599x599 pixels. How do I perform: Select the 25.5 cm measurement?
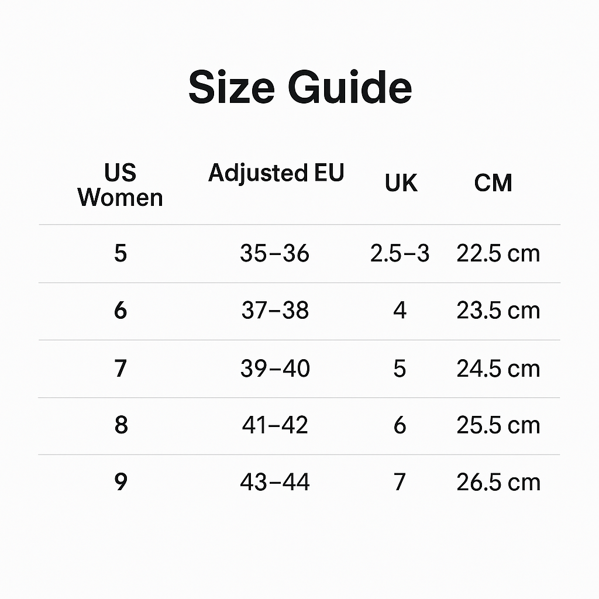(498, 425)
